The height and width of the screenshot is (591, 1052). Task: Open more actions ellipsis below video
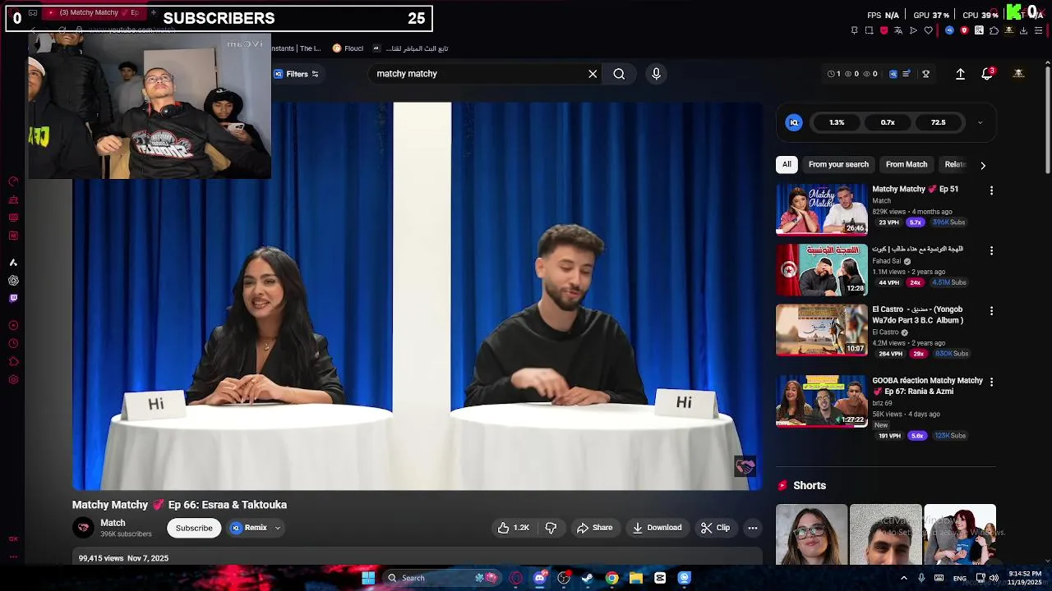point(752,528)
